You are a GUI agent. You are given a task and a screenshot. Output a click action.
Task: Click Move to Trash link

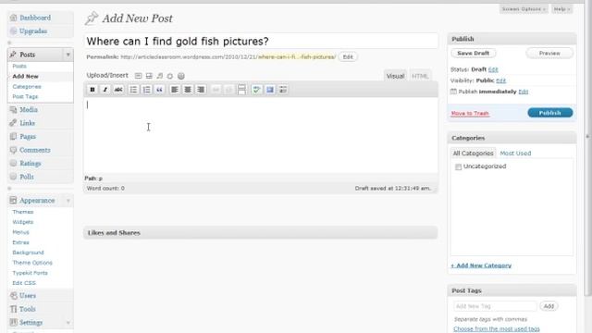pos(470,113)
